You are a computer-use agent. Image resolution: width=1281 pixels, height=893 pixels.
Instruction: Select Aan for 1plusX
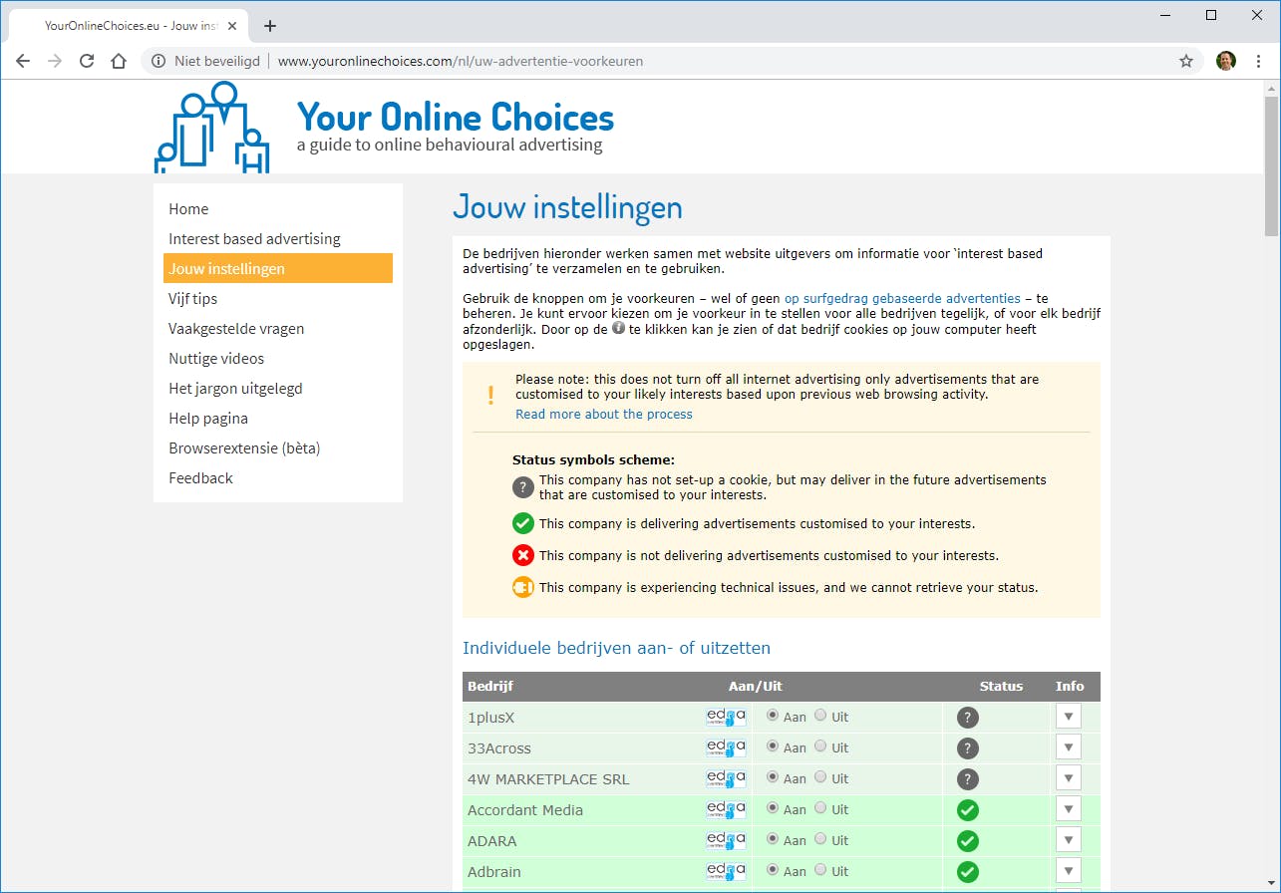pos(773,716)
